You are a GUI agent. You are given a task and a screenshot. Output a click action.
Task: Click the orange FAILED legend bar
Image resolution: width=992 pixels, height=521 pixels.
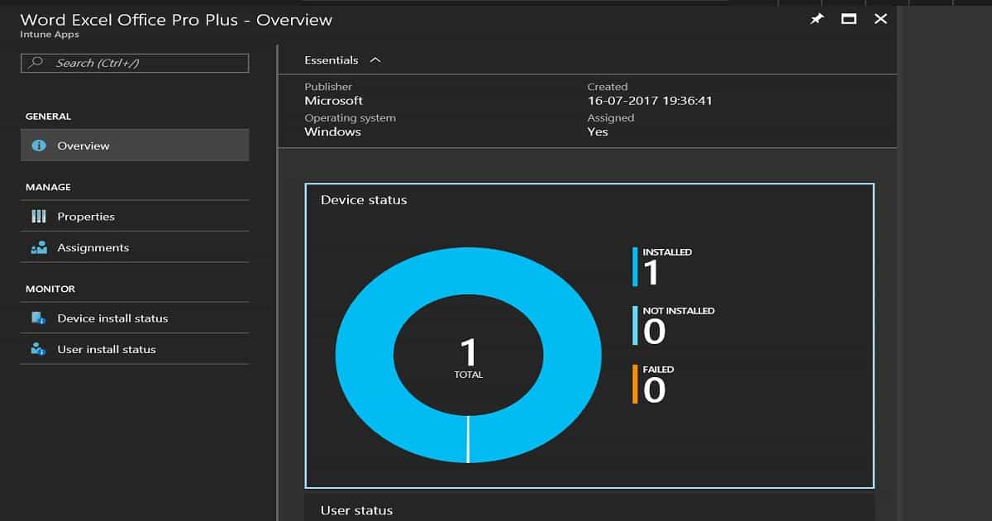[635, 385]
